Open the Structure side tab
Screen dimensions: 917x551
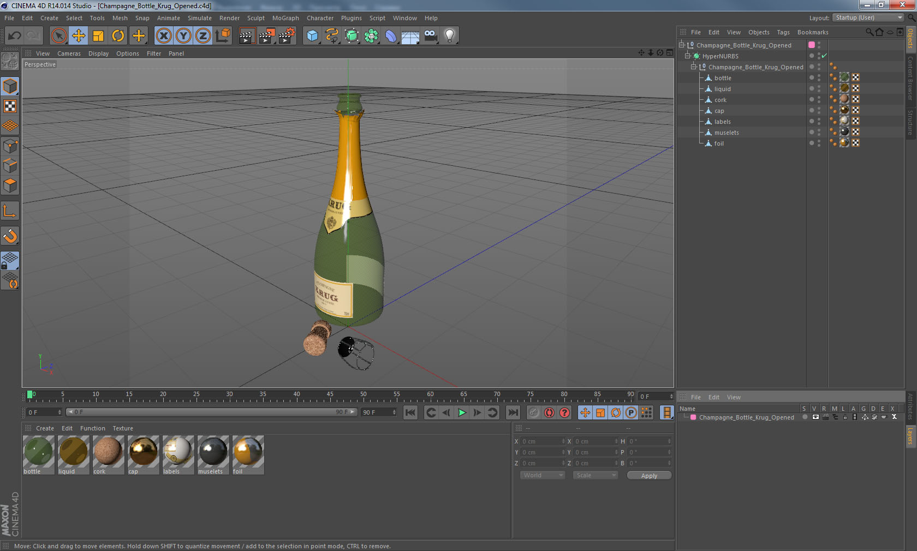(x=910, y=123)
